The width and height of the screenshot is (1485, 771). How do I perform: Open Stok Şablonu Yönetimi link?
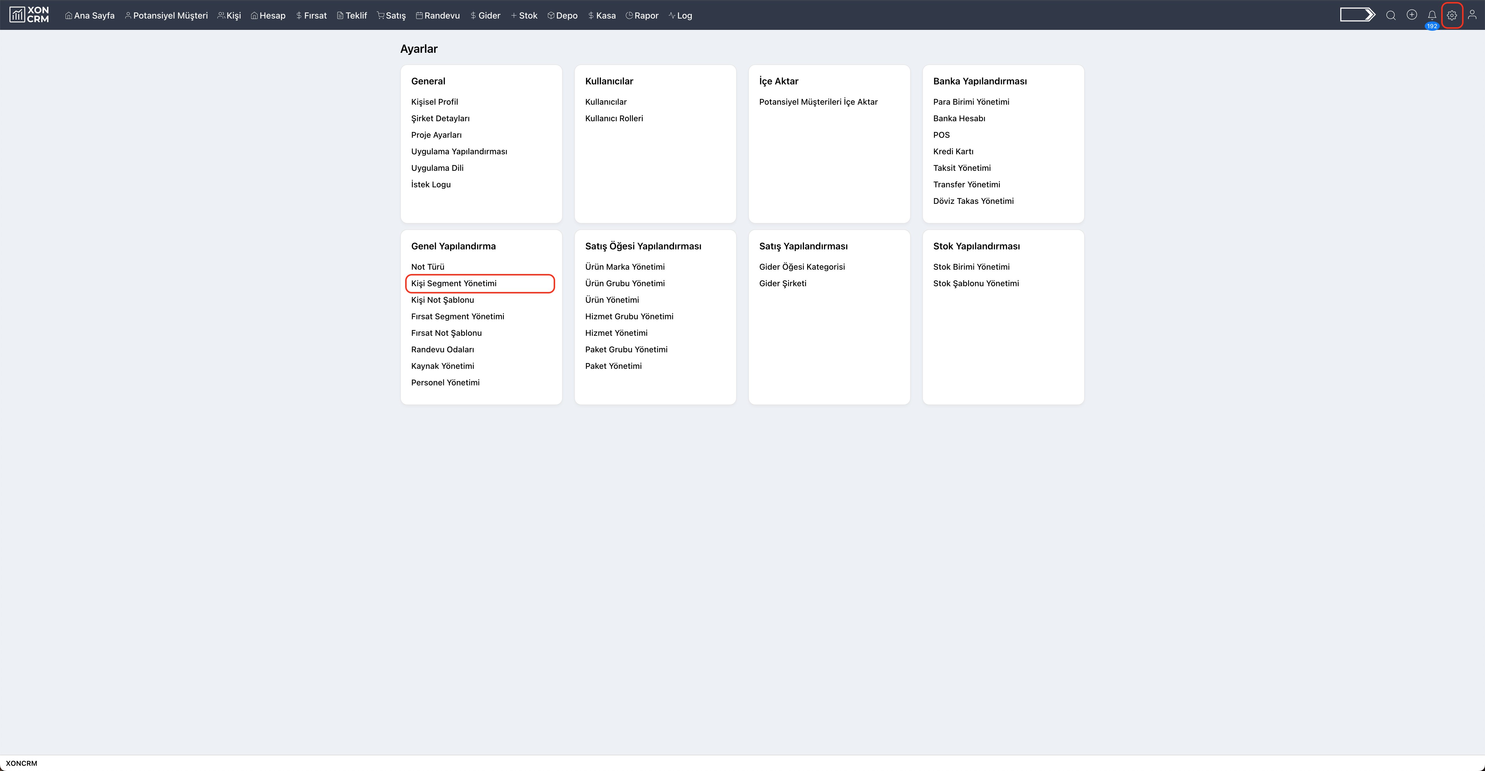(x=976, y=284)
